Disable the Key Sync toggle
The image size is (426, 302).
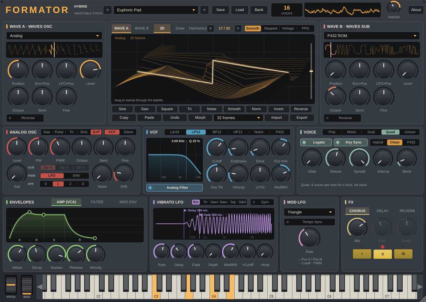coord(351,142)
